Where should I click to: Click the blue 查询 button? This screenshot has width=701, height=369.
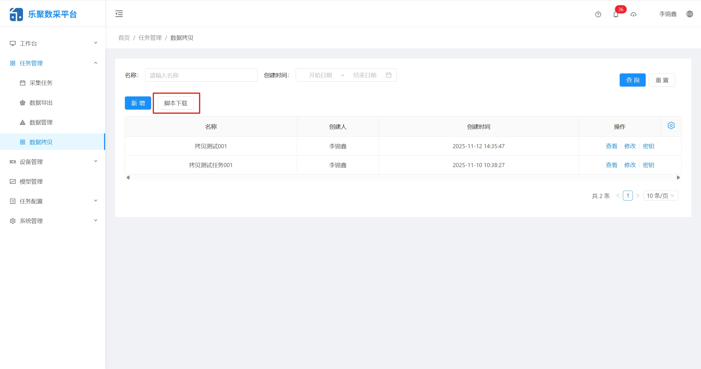(x=633, y=80)
